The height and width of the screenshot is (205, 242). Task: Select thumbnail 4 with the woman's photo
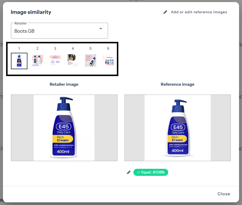tap(73, 60)
